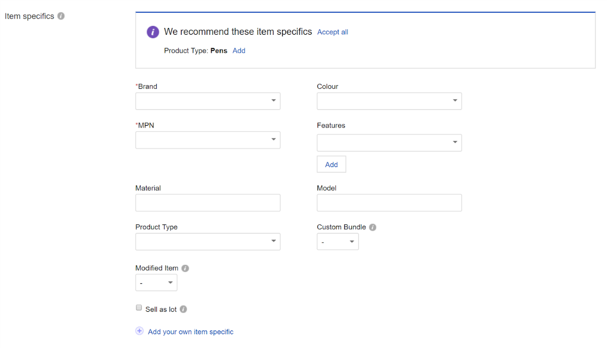This screenshot has width=607, height=348.
Task: Click into the Model text field
Action: coord(389,203)
